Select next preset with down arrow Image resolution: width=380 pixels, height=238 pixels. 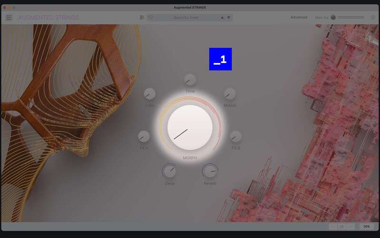[x=228, y=18]
